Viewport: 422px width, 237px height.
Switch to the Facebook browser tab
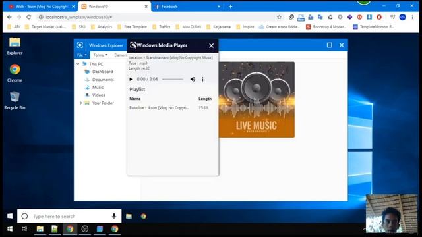(x=188, y=7)
